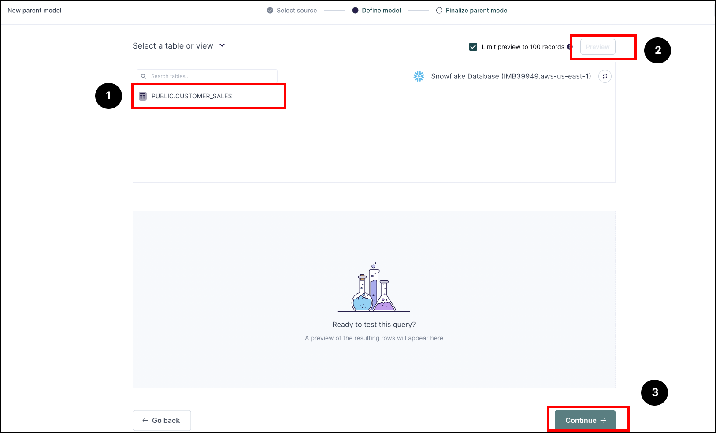Click the Snowflake Database connection name

pyautogui.click(x=511, y=76)
